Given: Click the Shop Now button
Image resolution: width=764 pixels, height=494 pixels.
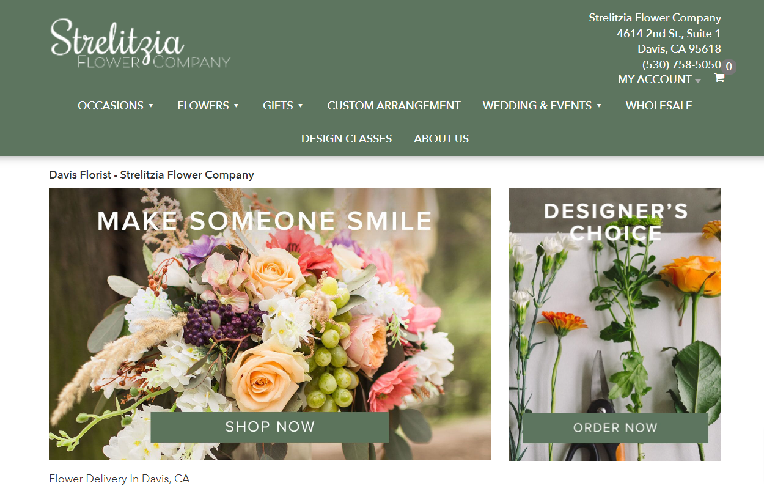Looking at the screenshot, I should coord(270,427).
